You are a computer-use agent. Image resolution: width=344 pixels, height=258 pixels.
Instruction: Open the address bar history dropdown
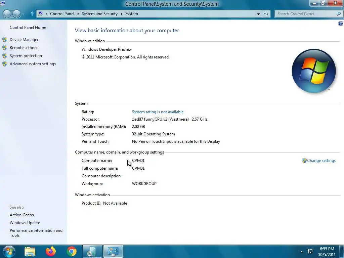coord(258,14)
